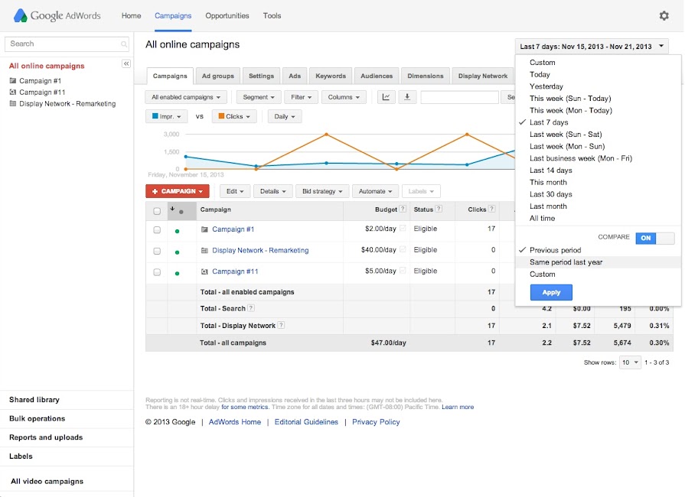
Task: Open the Show rows count dropdown
Action: (631, 362)
